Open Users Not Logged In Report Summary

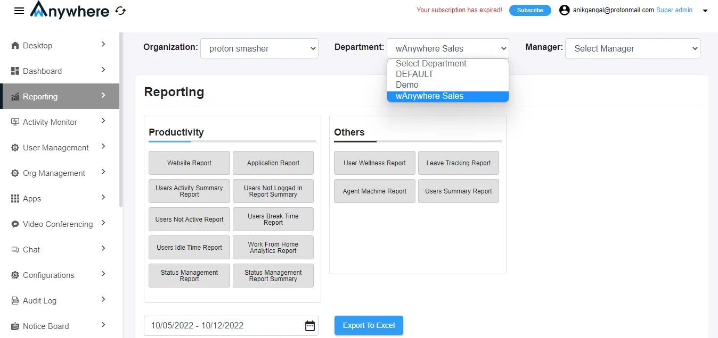pos(273,191)
